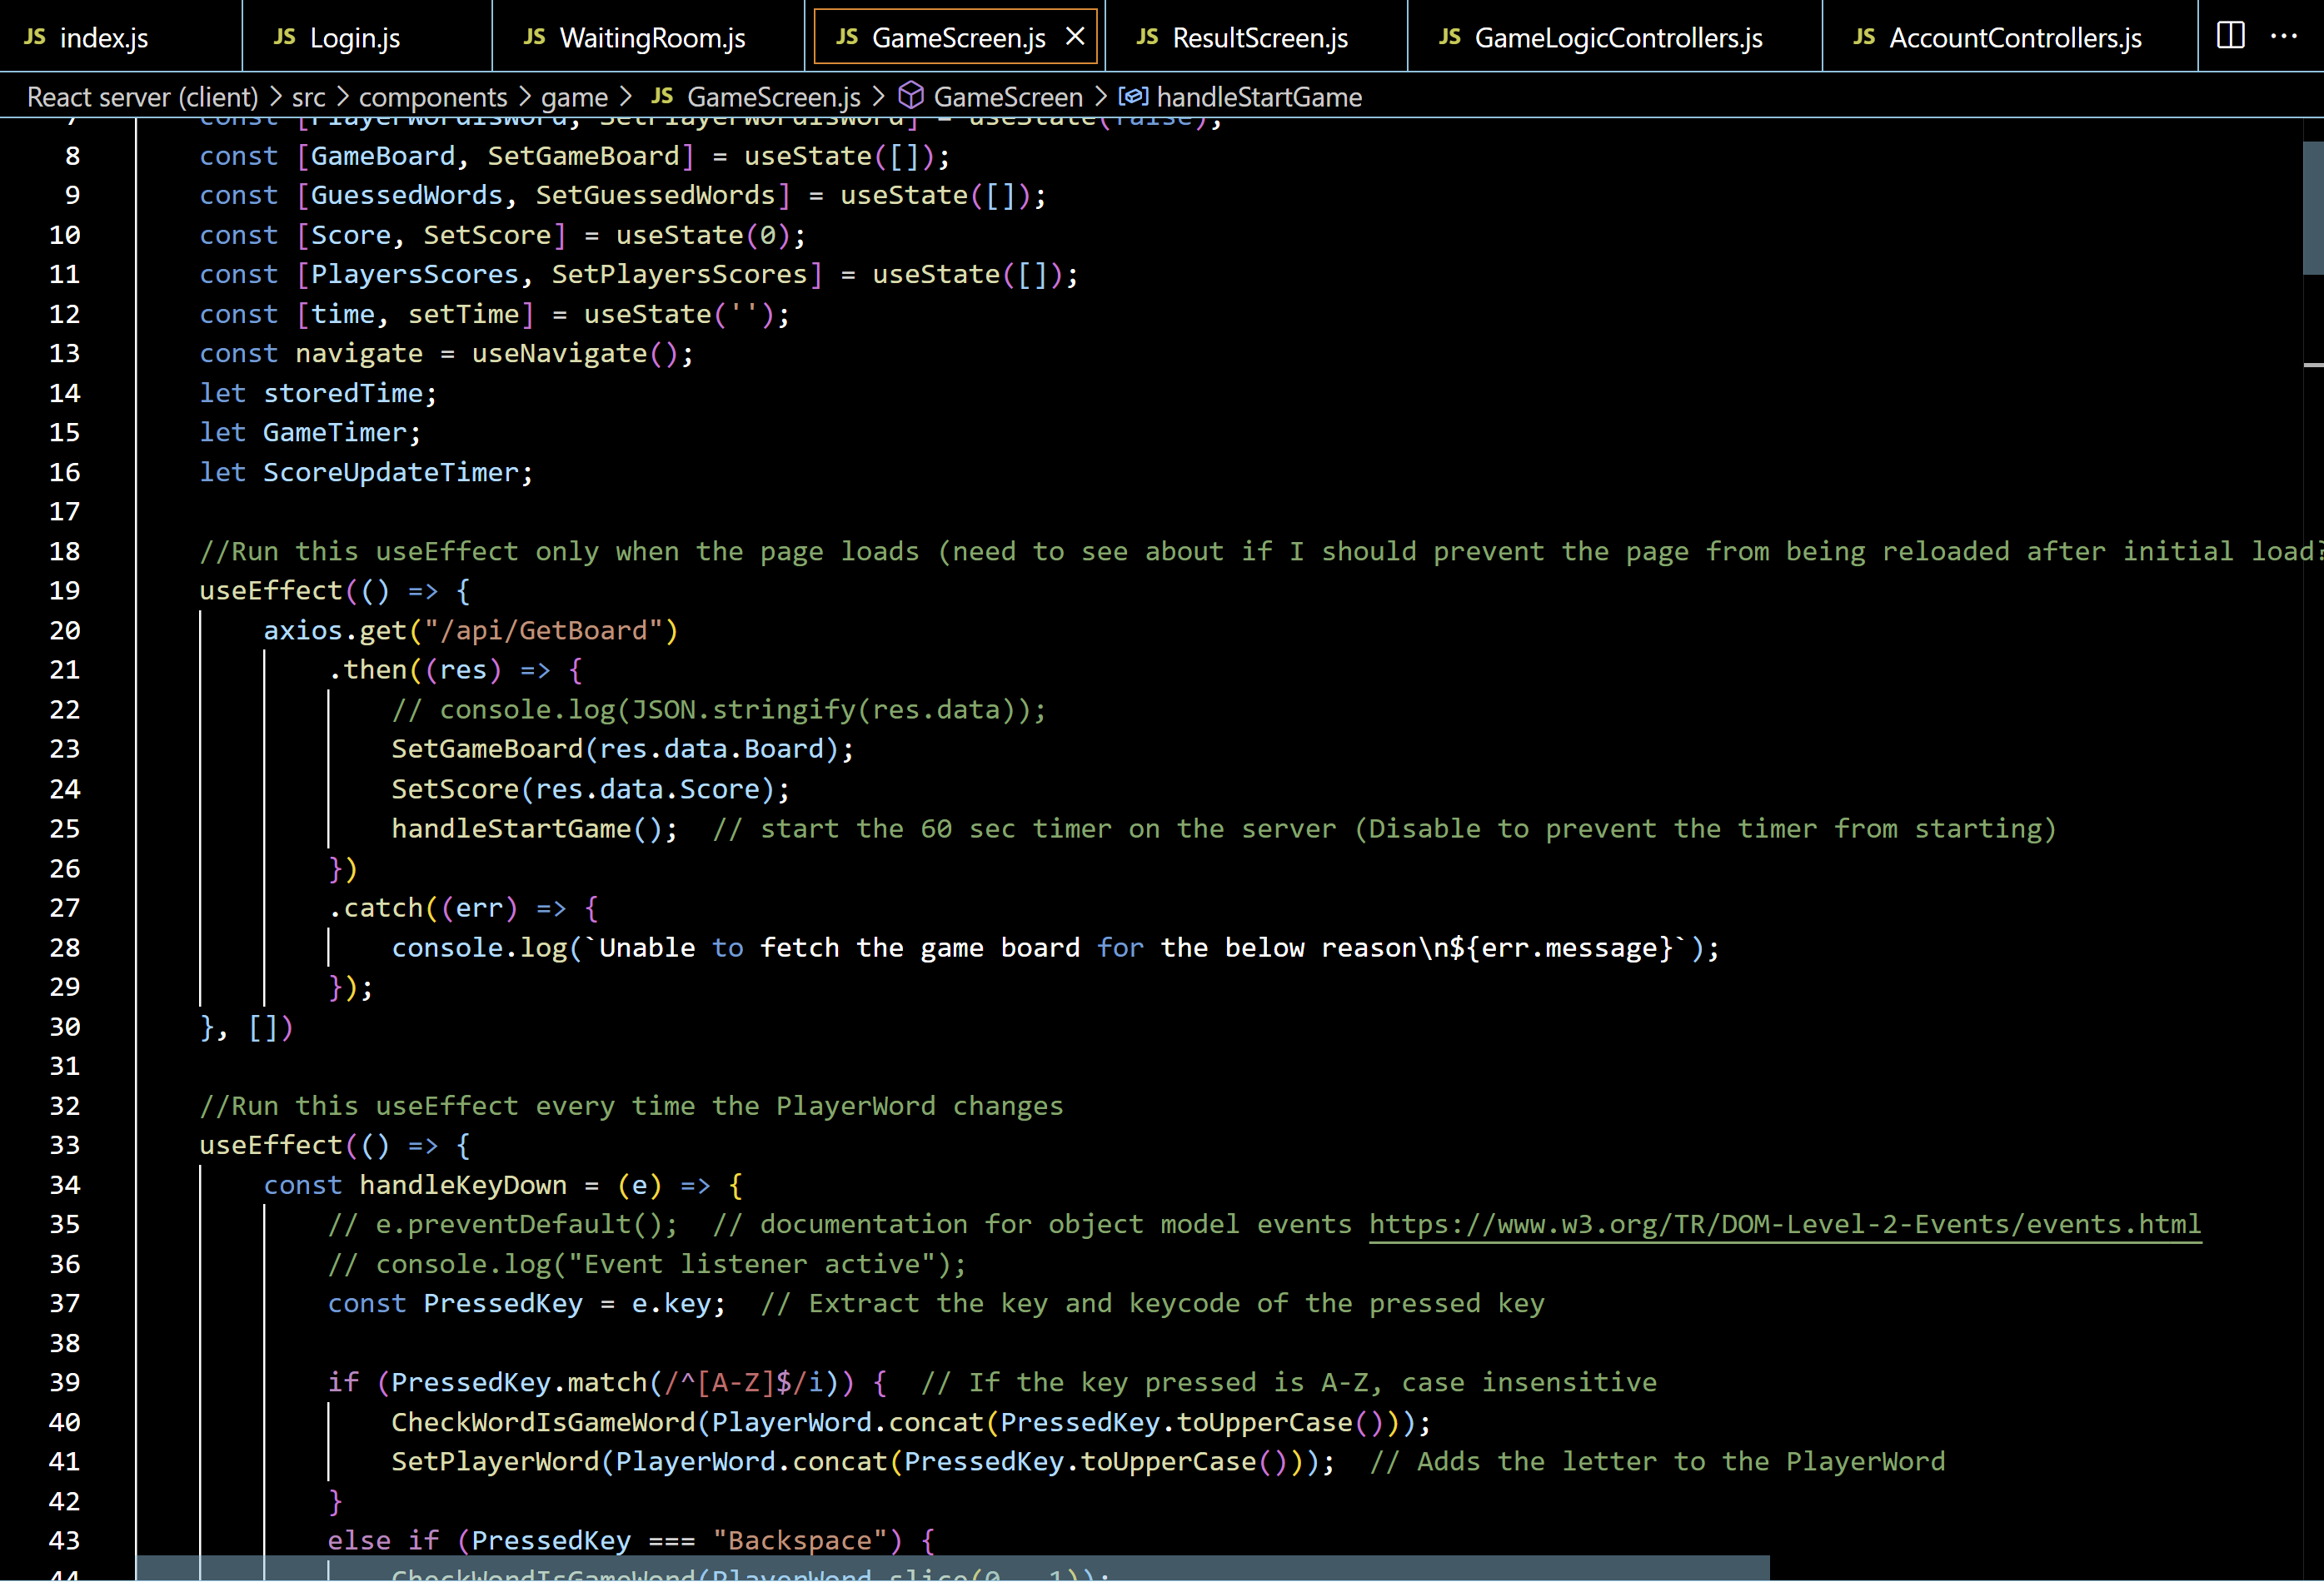2324x1582 pixels.
Task: Open GameScreen.js breadcrumb file list
Action: click(774, 97)
